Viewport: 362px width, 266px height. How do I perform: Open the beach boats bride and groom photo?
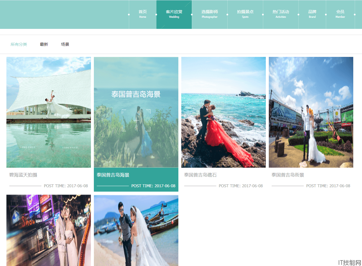coord(136,230)
